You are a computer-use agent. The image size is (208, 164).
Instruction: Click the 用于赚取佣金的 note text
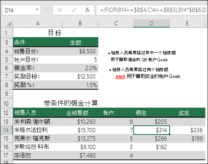point(125,60)
